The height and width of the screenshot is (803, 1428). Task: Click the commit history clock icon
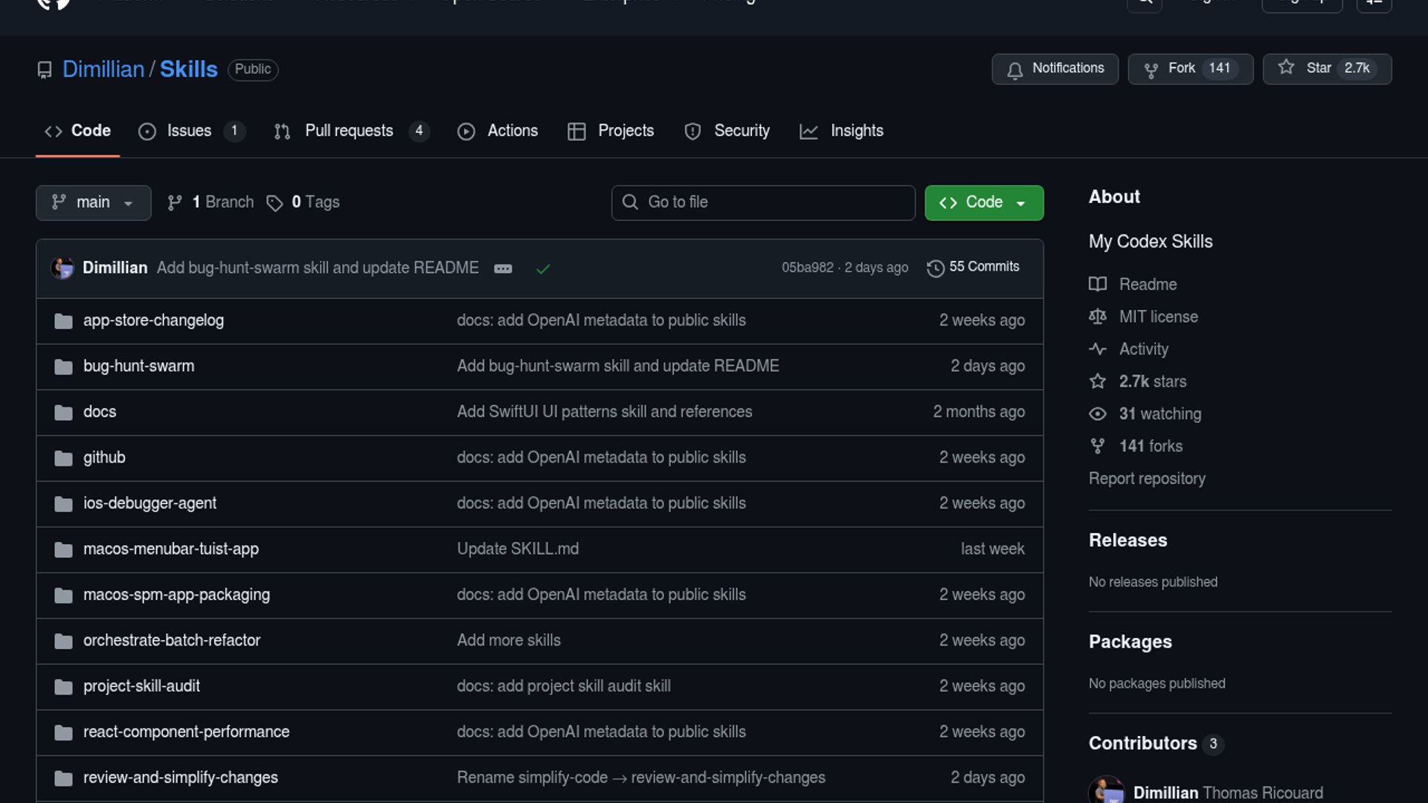click(x=935, y=268)
